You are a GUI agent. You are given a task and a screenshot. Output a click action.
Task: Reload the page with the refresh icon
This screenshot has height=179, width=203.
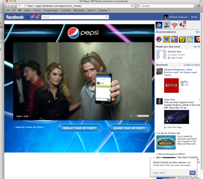coord(132,6)
